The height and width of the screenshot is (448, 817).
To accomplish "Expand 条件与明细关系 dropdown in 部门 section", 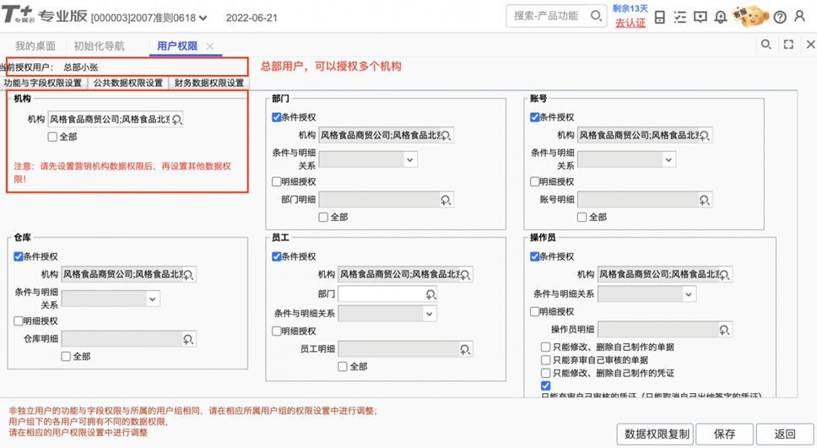I will 410,159.
